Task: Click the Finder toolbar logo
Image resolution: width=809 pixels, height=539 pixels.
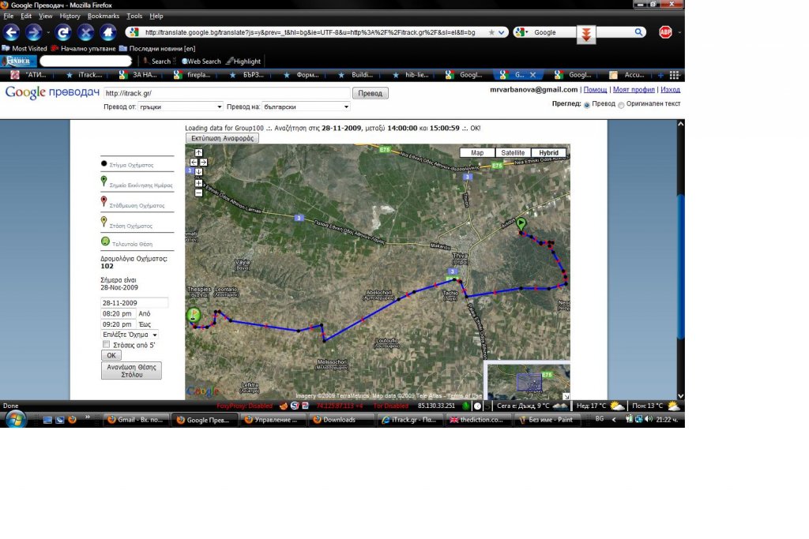Action: point(19,61)
